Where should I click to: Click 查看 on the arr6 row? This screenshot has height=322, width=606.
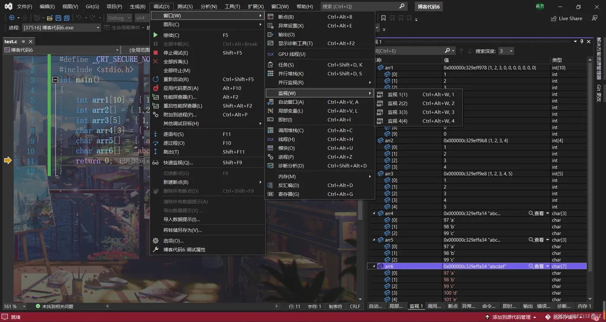click(536, 267)
